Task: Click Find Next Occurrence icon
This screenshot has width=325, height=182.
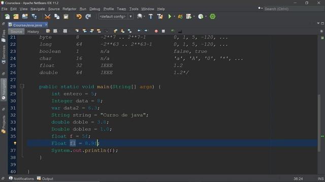Action: pyautogui.click(x=91, y=31)
